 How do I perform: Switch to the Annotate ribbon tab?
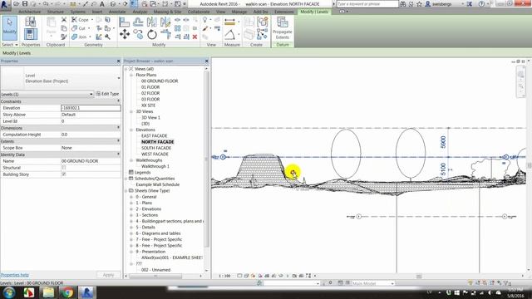coord(117,12)
